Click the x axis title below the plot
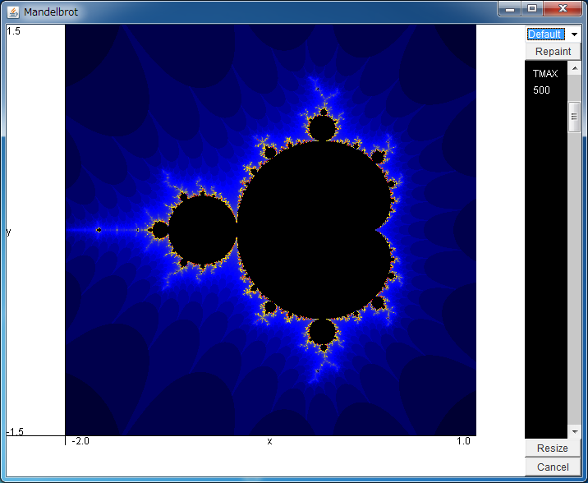The image size is (588, 483). click(x=269, y=441)
